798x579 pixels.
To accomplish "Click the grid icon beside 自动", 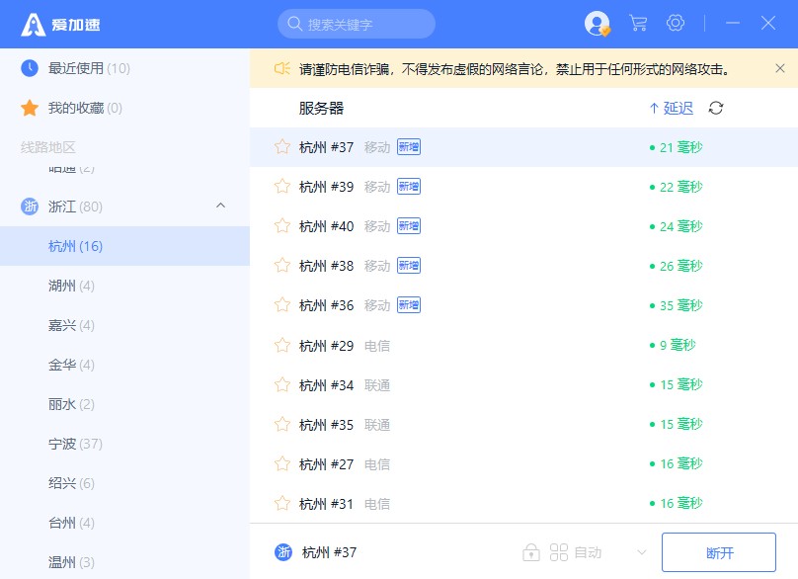I will pyautogui.click(x=559, y=552).
